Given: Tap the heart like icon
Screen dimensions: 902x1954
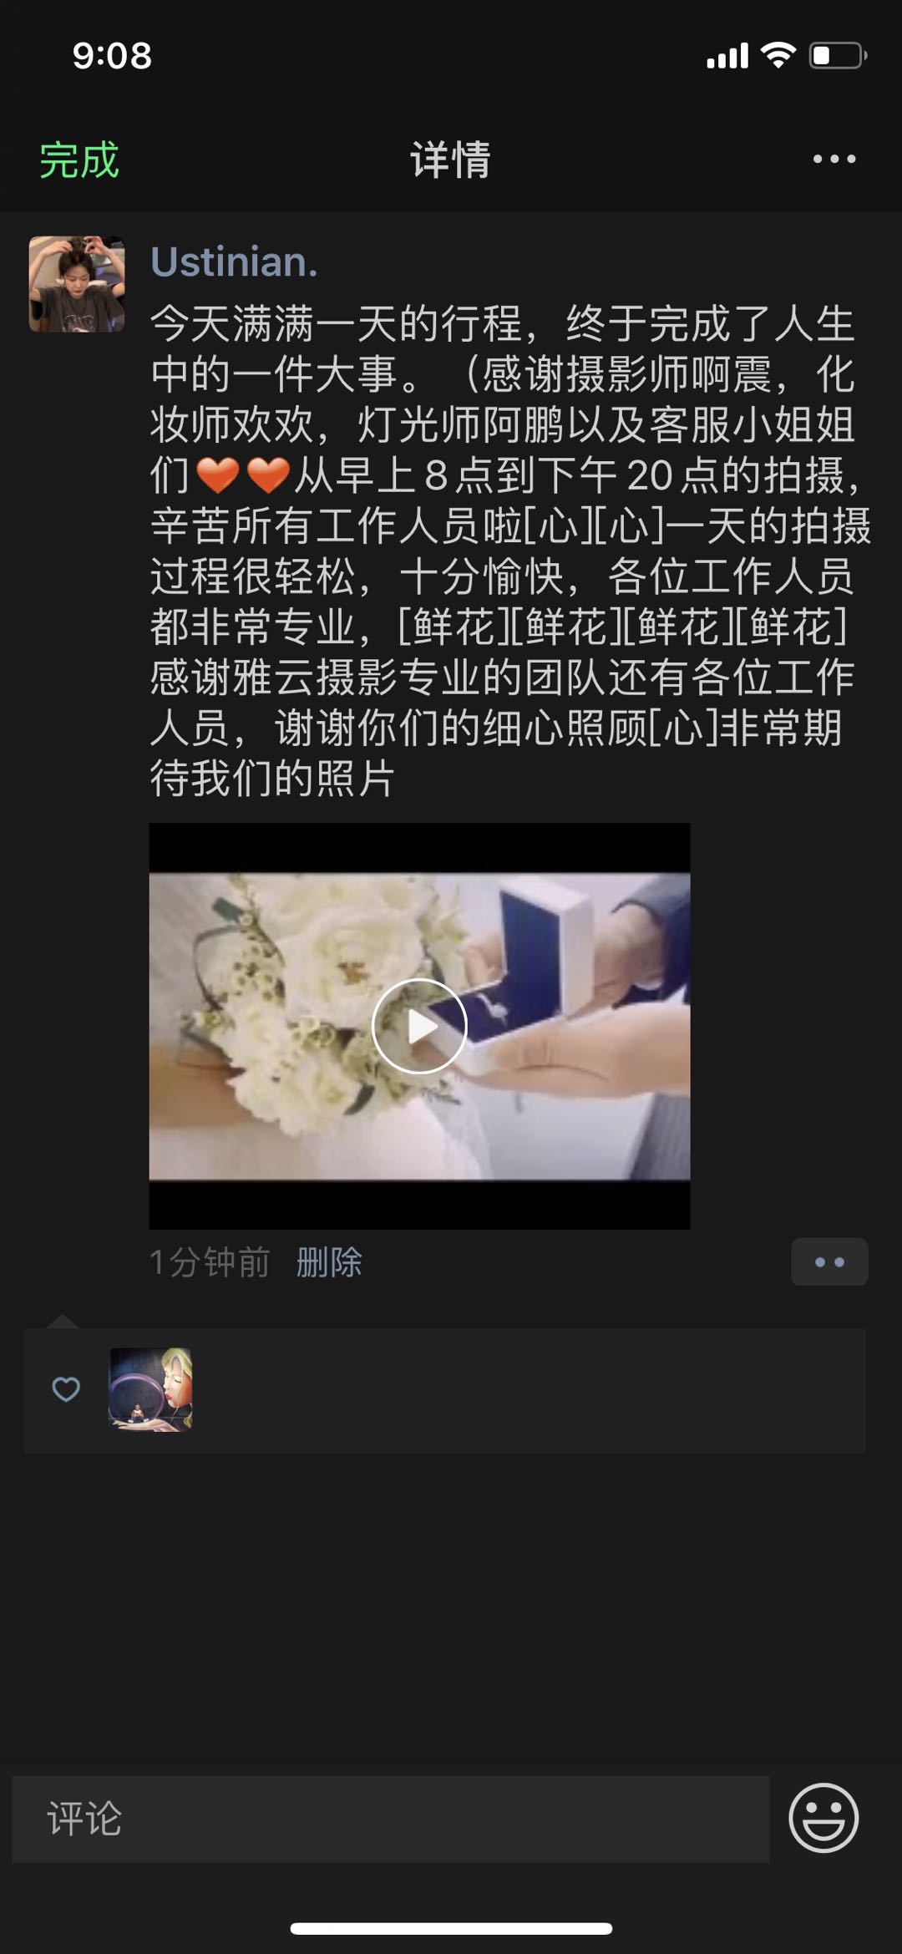Looking at the screenshot, I should point(66,1389).
